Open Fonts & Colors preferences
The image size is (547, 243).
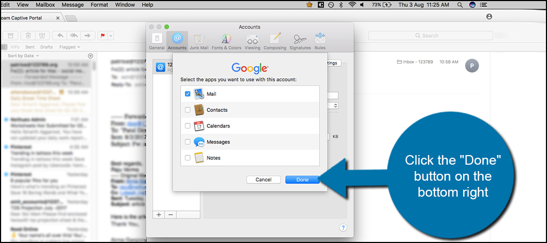pyautogui.click(x=226, y=42)
